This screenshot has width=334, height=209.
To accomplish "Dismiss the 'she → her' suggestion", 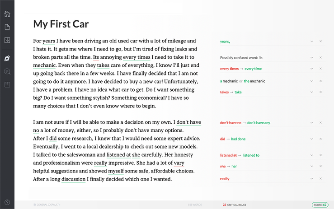I will [x=320, y=166].
